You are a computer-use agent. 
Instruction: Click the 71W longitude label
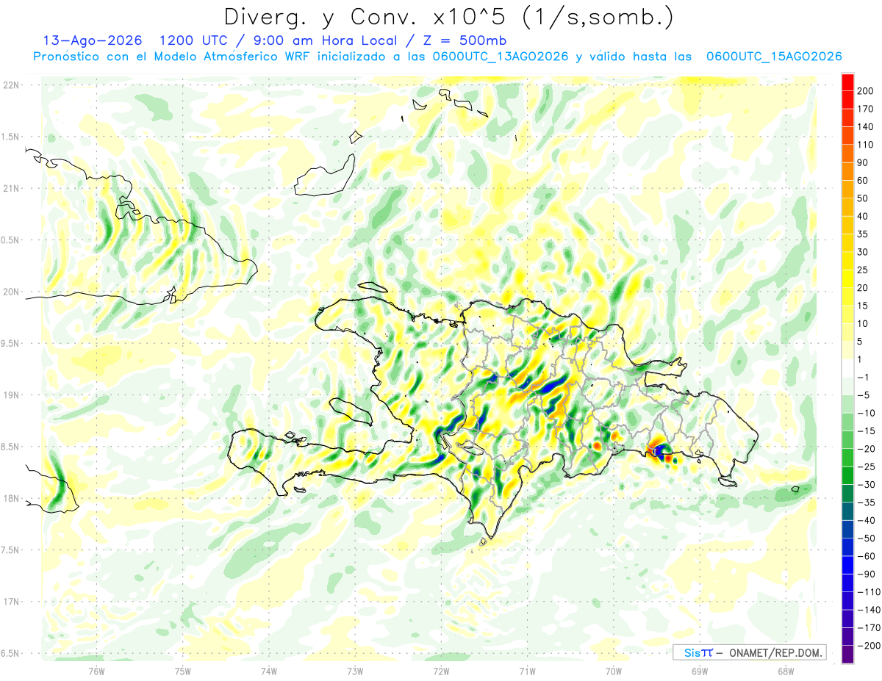pyautogui.click(x=527, y=670)
